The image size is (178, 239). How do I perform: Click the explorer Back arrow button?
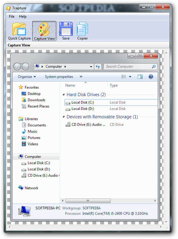tap(17, 66)
